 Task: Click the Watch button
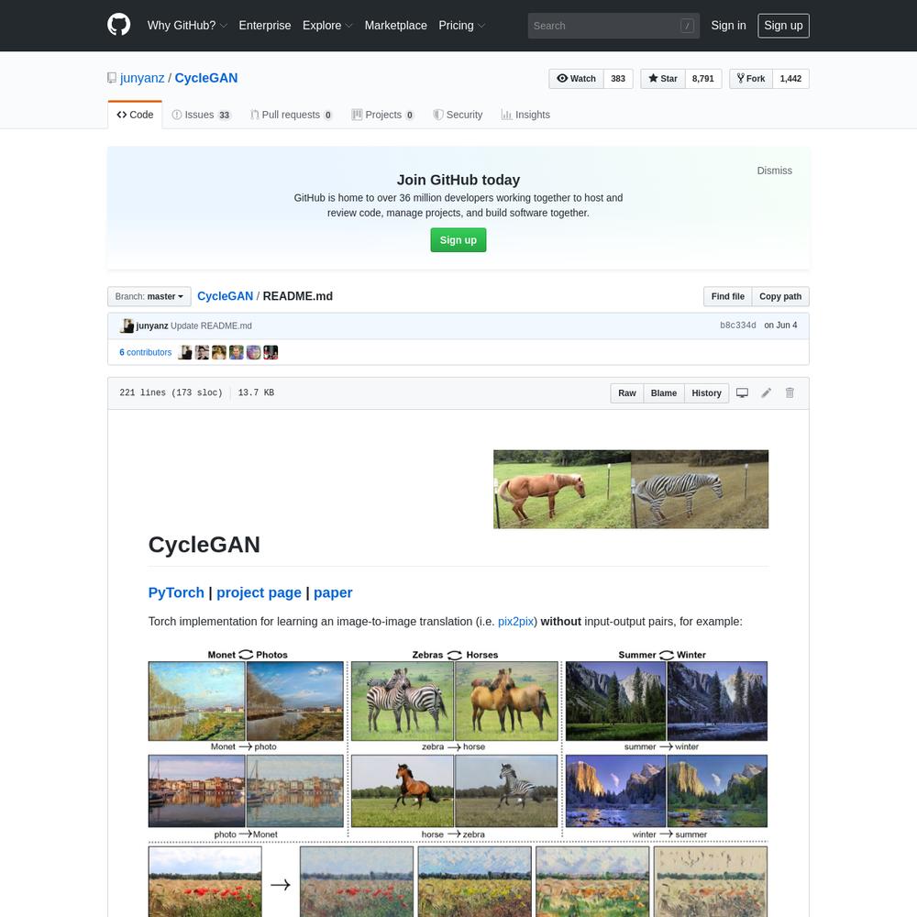(576, 78)
